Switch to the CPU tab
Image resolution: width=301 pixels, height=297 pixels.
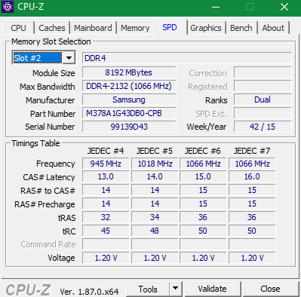coord(18,28)
